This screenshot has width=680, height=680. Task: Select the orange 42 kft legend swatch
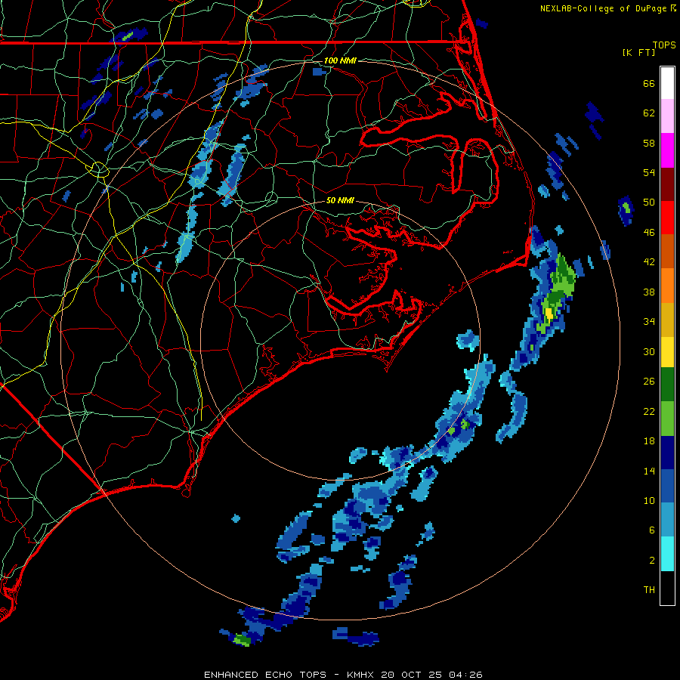coord(667,286)
